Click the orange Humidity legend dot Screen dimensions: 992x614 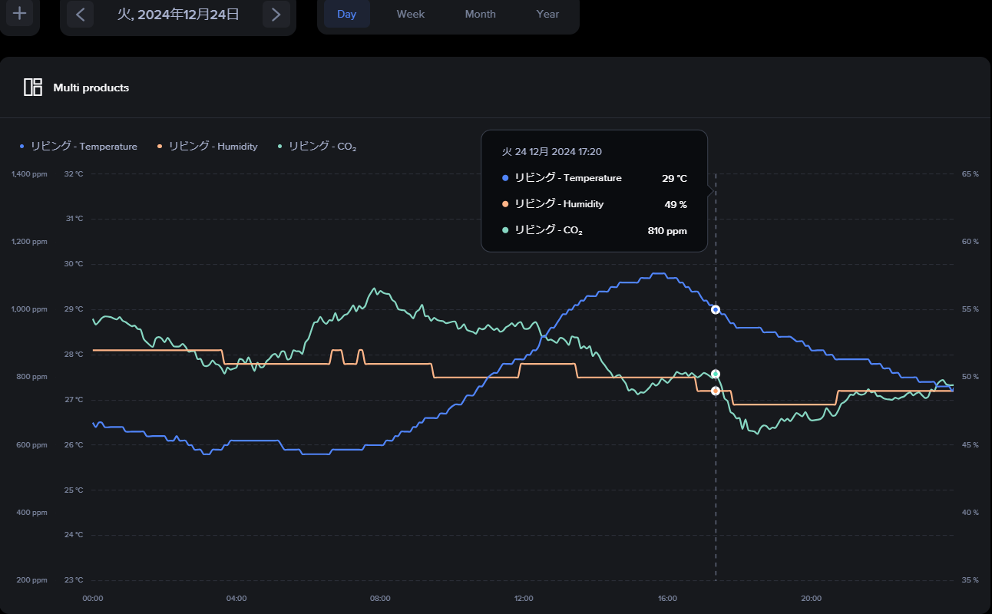[160, 146]
